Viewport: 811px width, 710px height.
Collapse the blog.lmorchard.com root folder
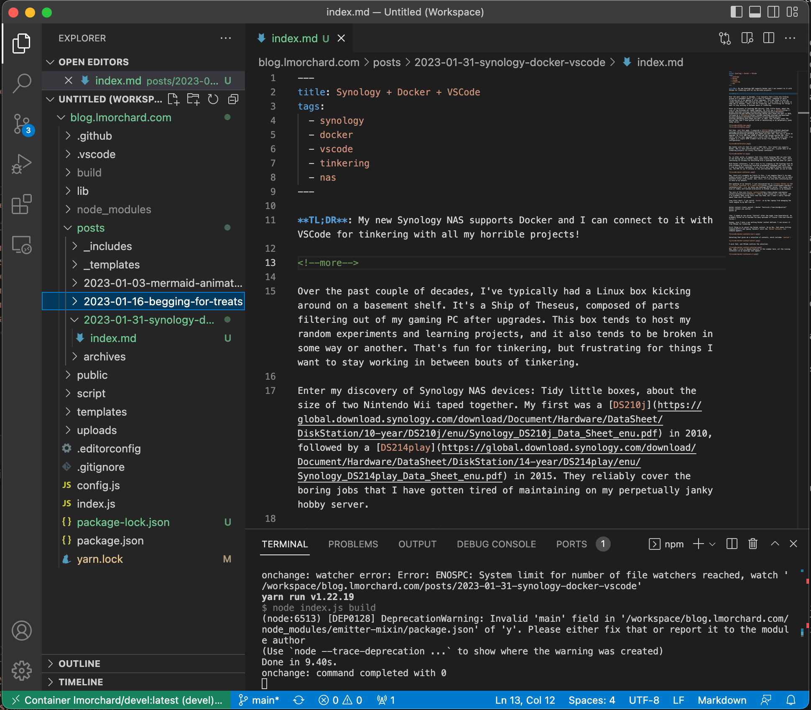(143, 117)
